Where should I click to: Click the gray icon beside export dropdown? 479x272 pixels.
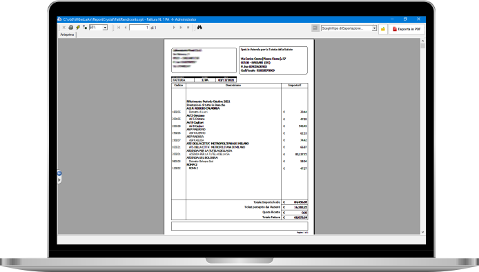[315, 28]
